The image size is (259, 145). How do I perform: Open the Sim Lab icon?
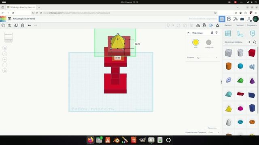coord(229,19)
